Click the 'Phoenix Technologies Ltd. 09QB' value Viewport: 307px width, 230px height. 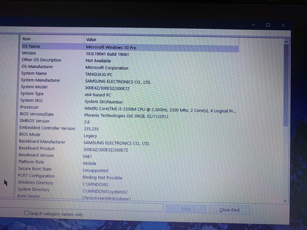pyautogui.click(x=126, y=116)
